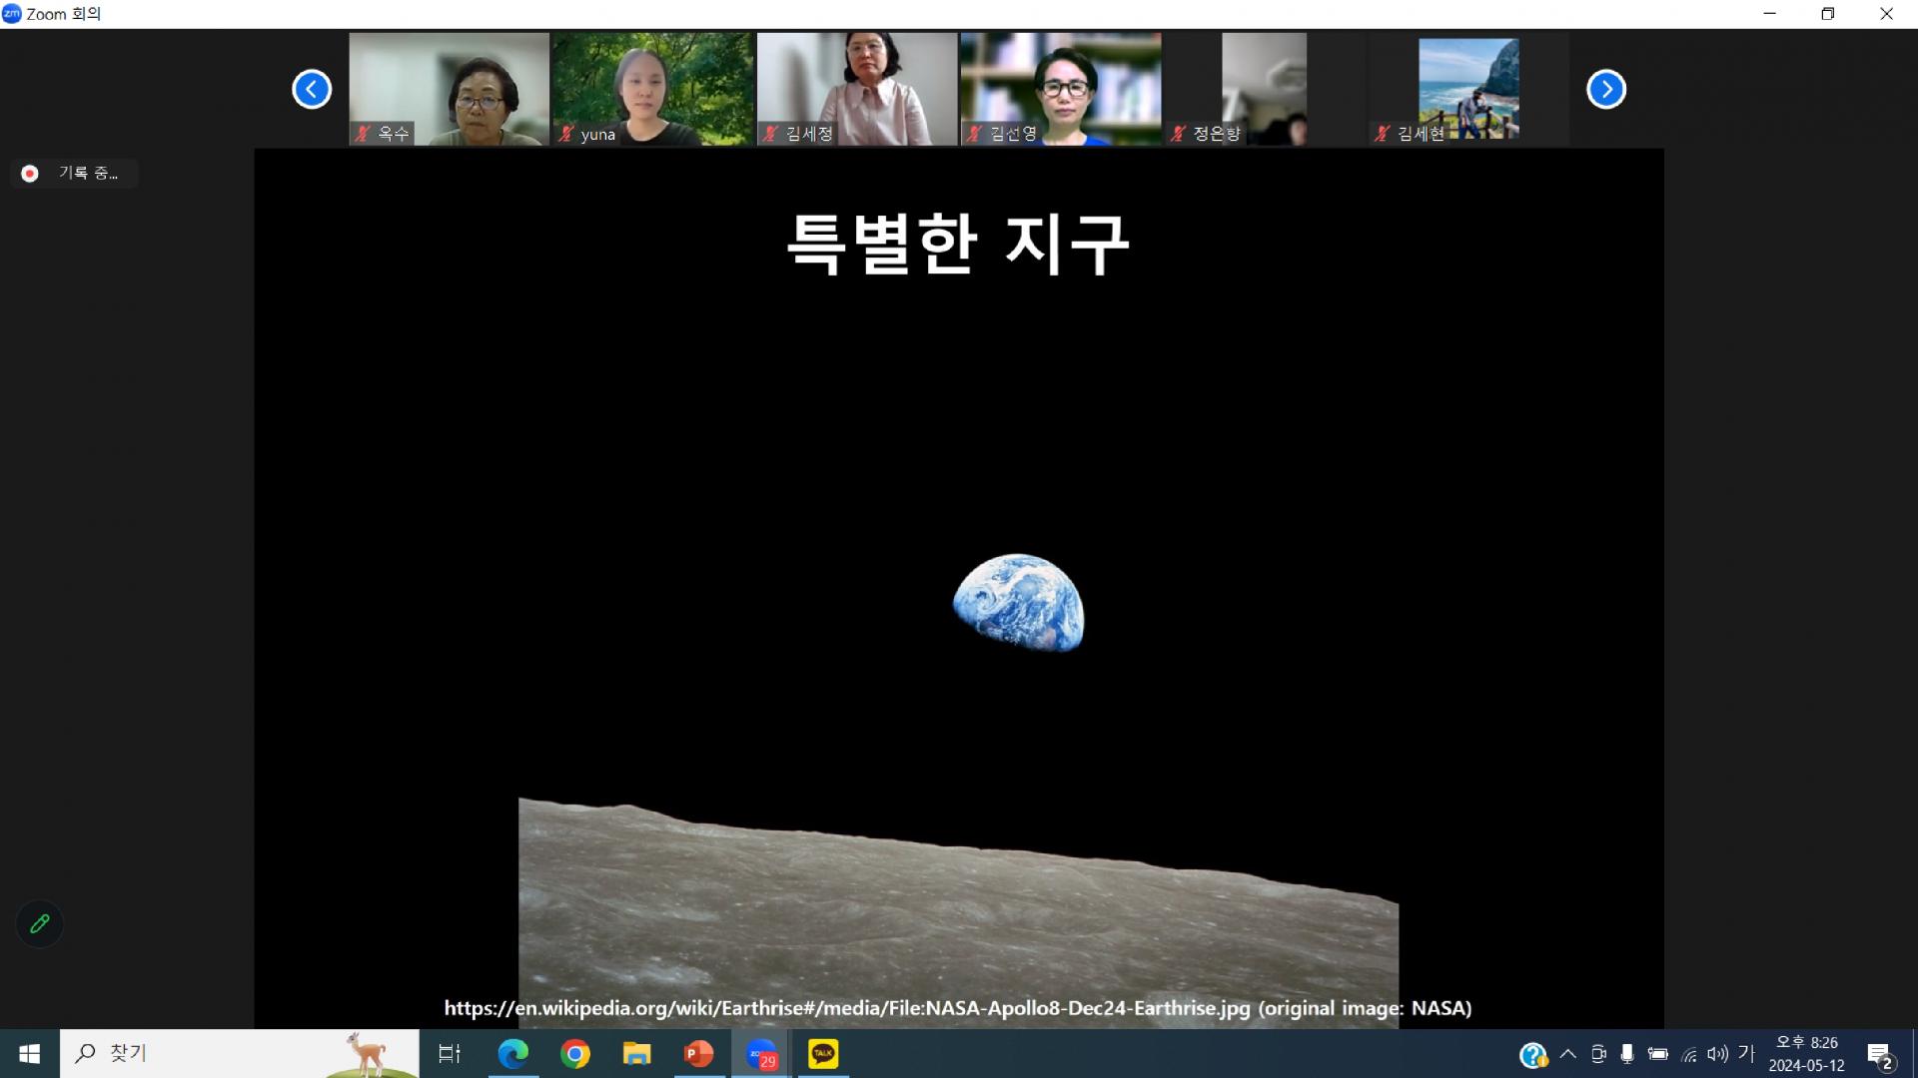Minimize the Zoom meeting window
Viewport: 1918px width, 1078px height.
[1770, 14]
